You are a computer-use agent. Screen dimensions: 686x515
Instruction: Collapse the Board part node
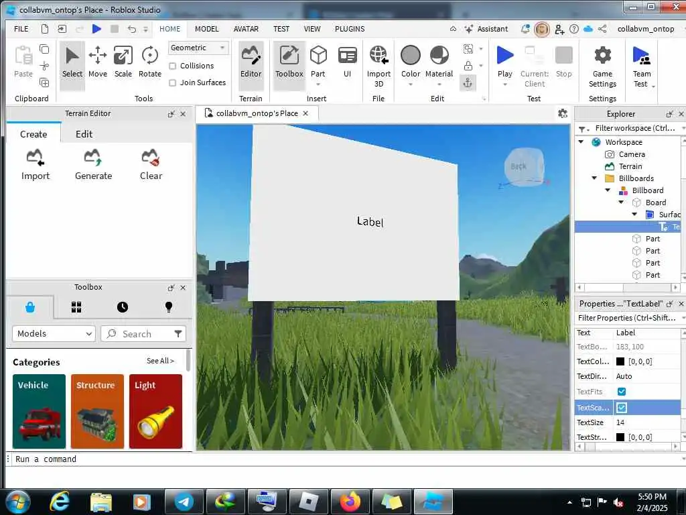pyautogui.click(x=621, y=203)
